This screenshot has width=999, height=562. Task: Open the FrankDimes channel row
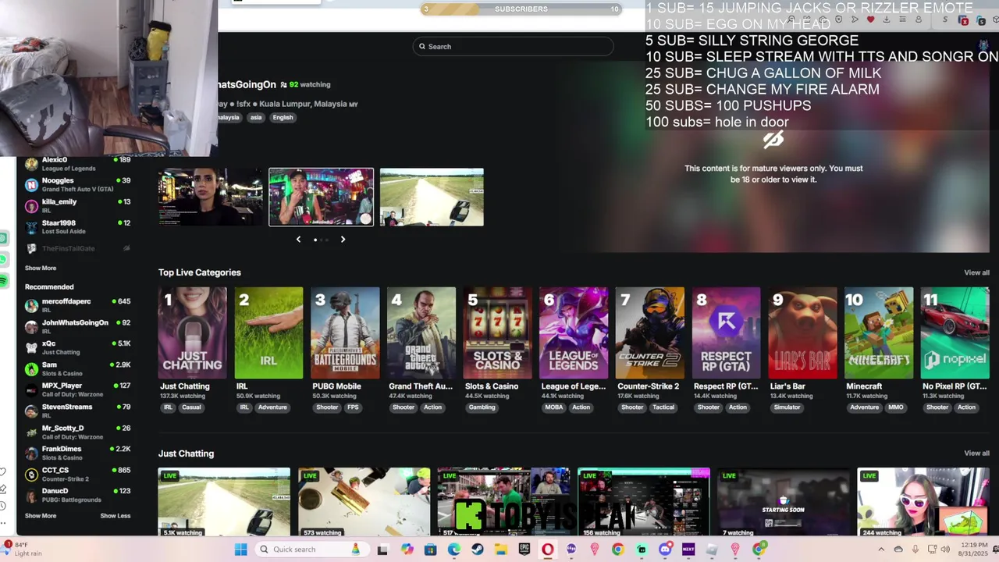[76, 454]
